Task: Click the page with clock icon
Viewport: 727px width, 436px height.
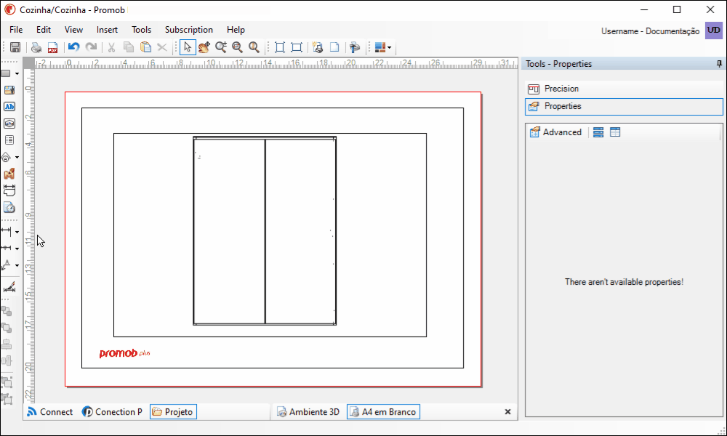Action: click(9, 207)
